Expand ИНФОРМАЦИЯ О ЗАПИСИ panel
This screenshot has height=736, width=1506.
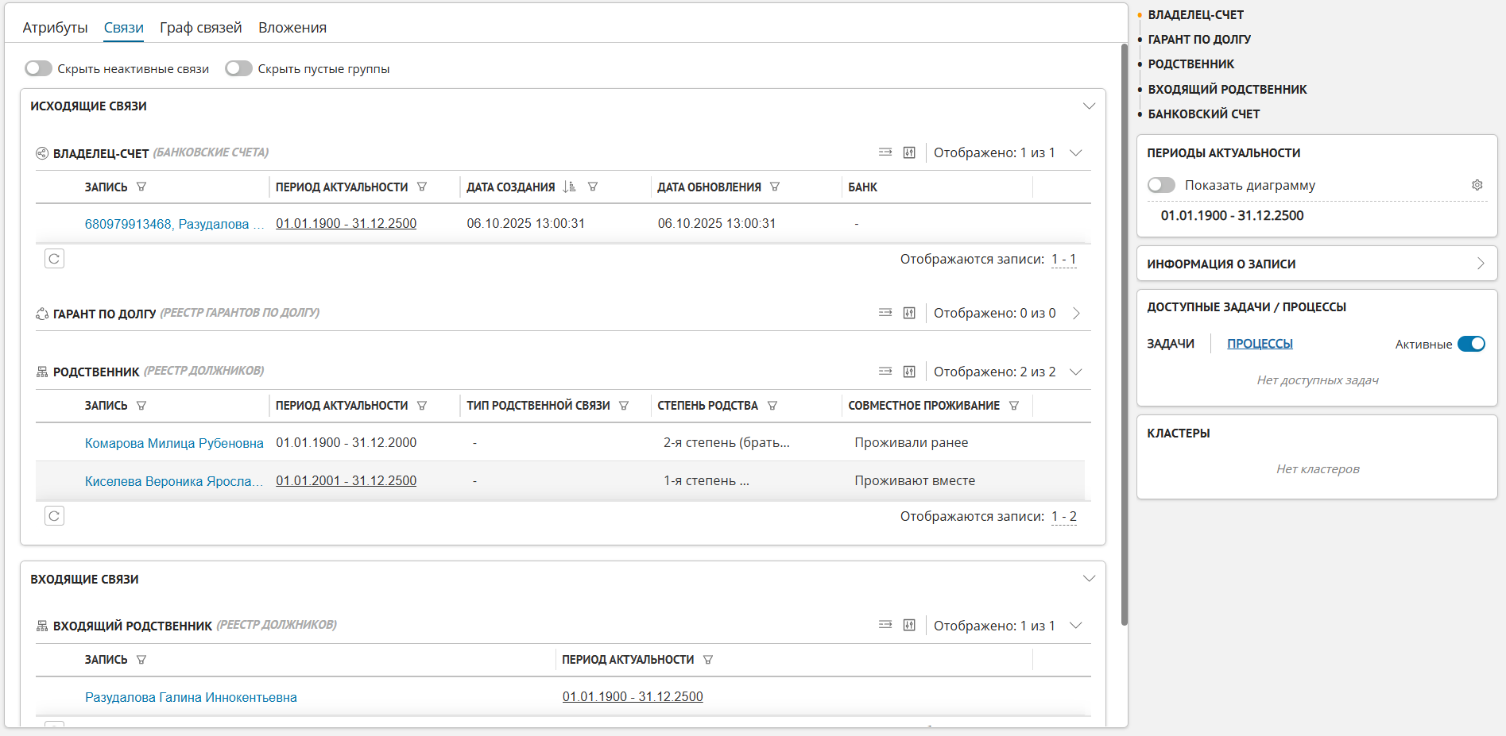[x=1480, y=264]
